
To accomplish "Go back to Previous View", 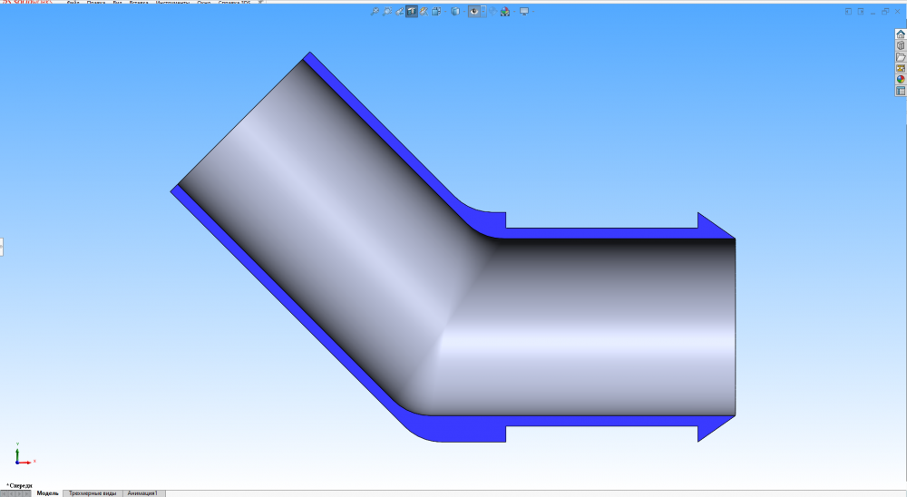I will click(400, 12).
